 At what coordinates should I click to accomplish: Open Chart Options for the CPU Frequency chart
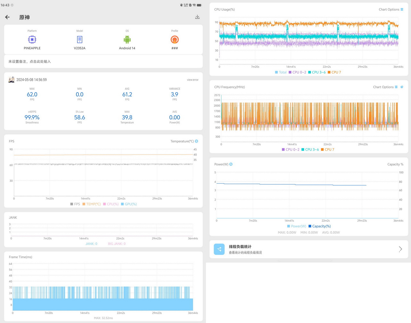(x=385, y=87)
